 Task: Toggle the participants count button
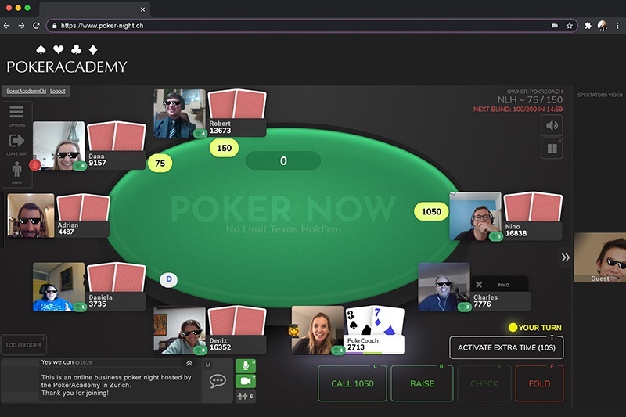click(246, 396)
